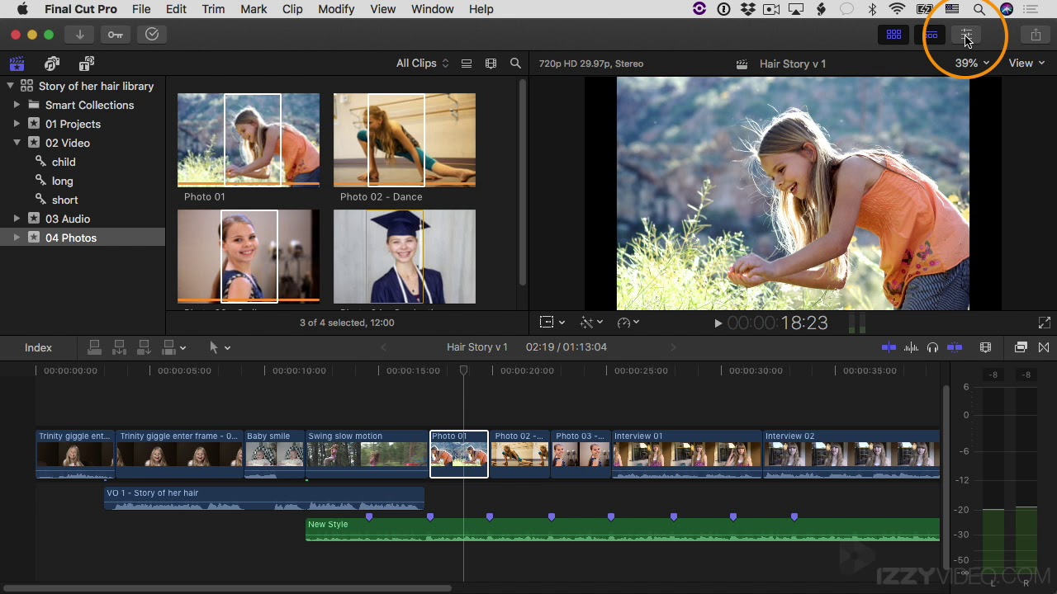
Task: Toggle audio skimming waveform button
Action: pyautogui.click(x=911, y=347)
